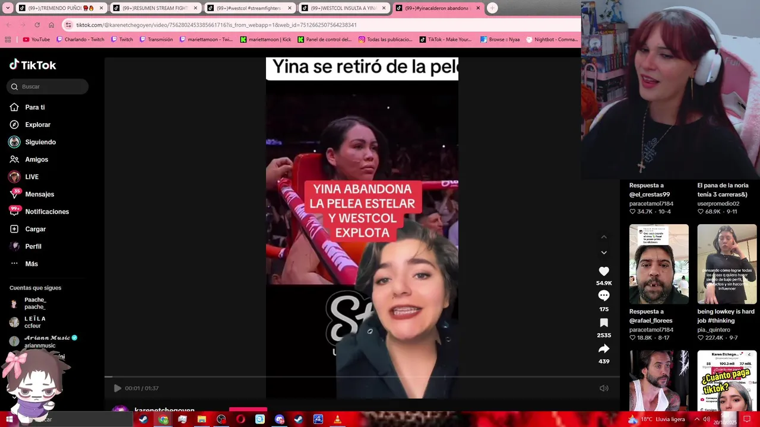Screen dimensions: 760x427
Task: Open the ¿Cuánto paga tiktok? video thumbnail
Action: pyautogui.click(x=727, y=381)
